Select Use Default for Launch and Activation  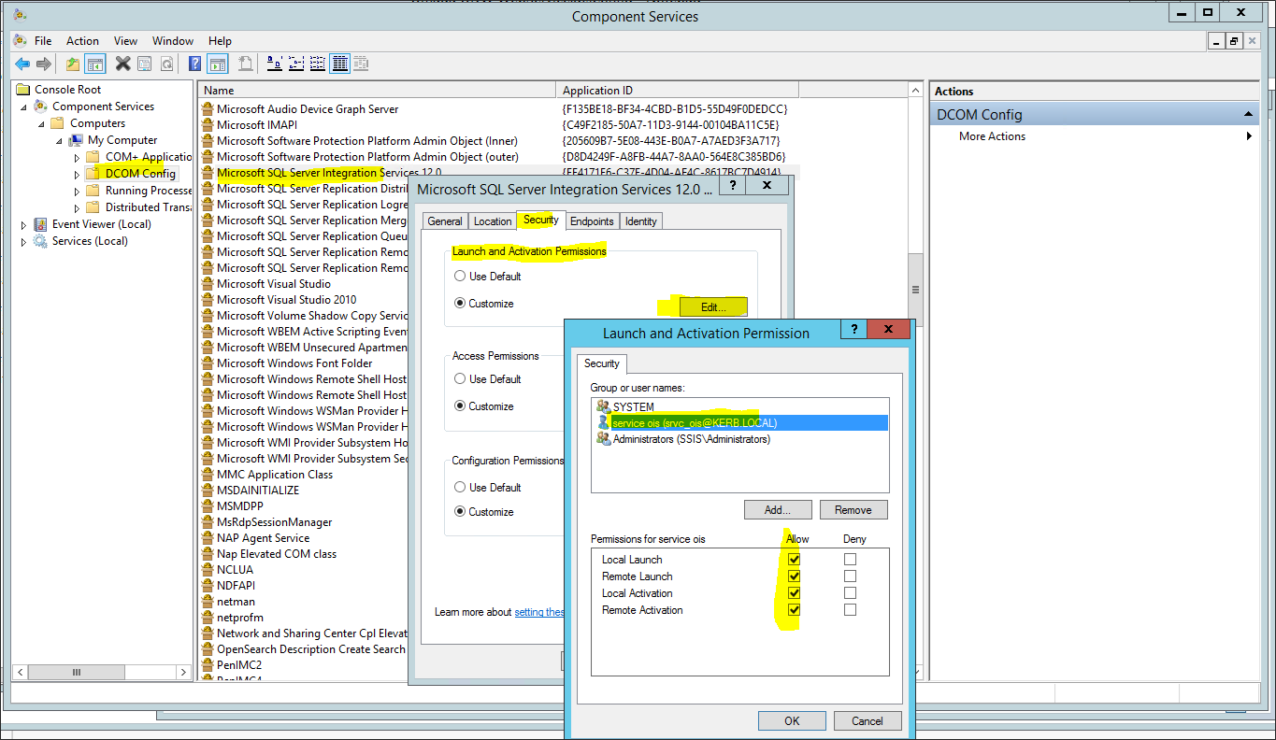tap(460, 277)
